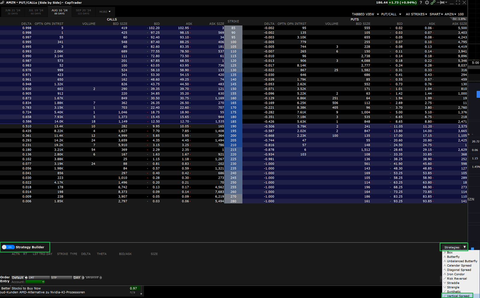Click the advanced plus icon in order entry
Viewport: 480px width, 298px height.
pyautogui.click(x=100, y=278)
